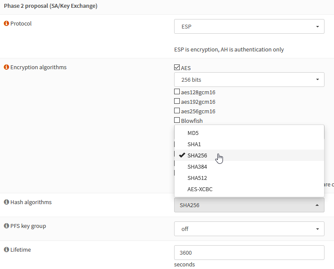Choose SHA1 in the hash list

point(194,144)
